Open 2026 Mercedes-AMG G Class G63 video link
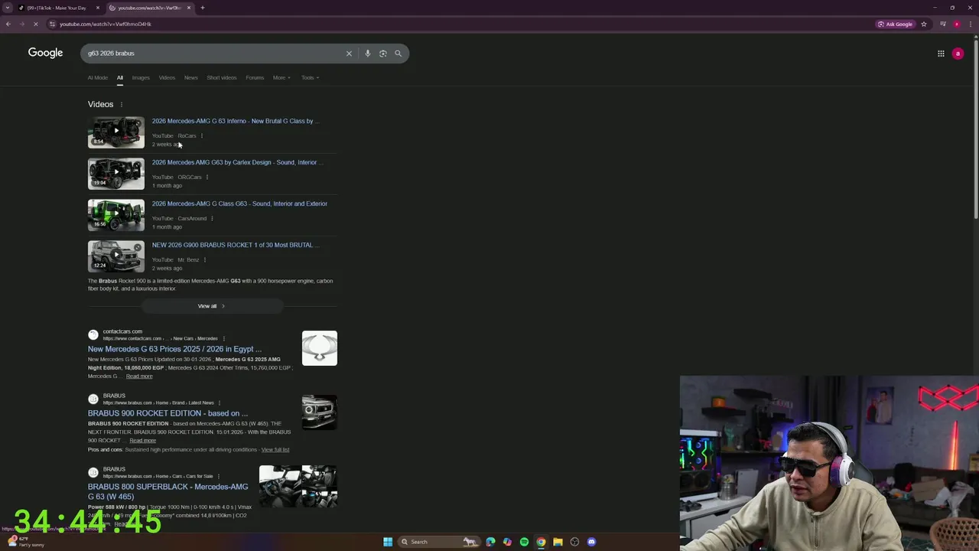The image size is (979, 551). (239, 204)
